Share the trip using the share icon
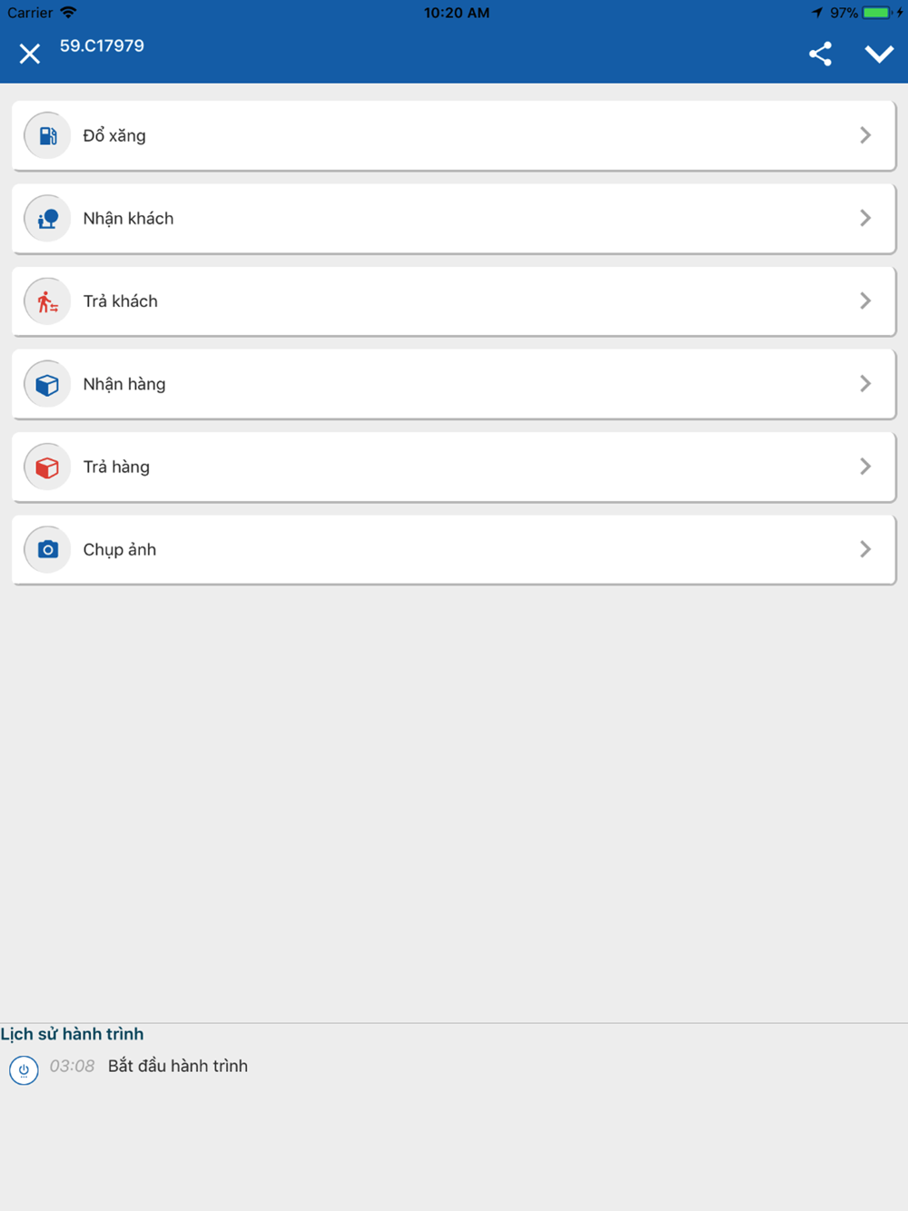 (820, 54)
